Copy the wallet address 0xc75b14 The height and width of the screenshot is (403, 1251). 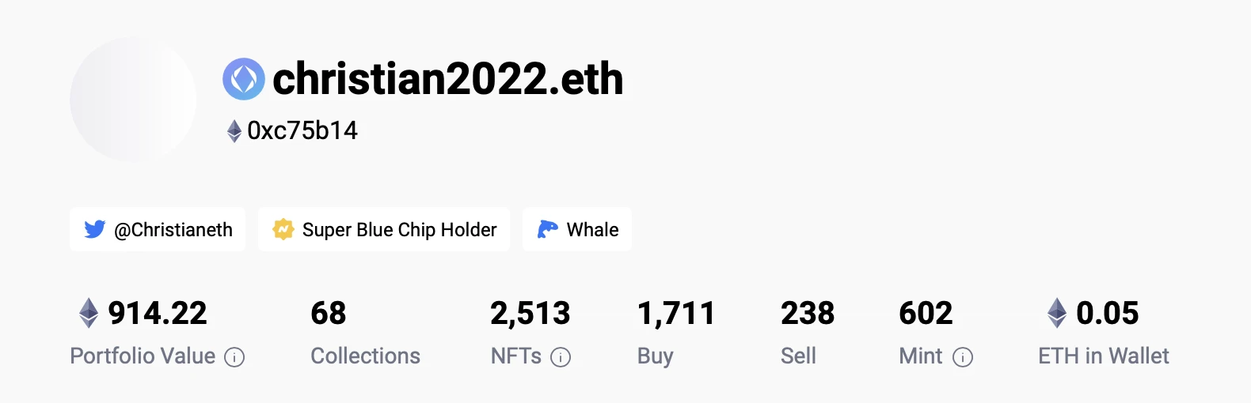point(302,130)
